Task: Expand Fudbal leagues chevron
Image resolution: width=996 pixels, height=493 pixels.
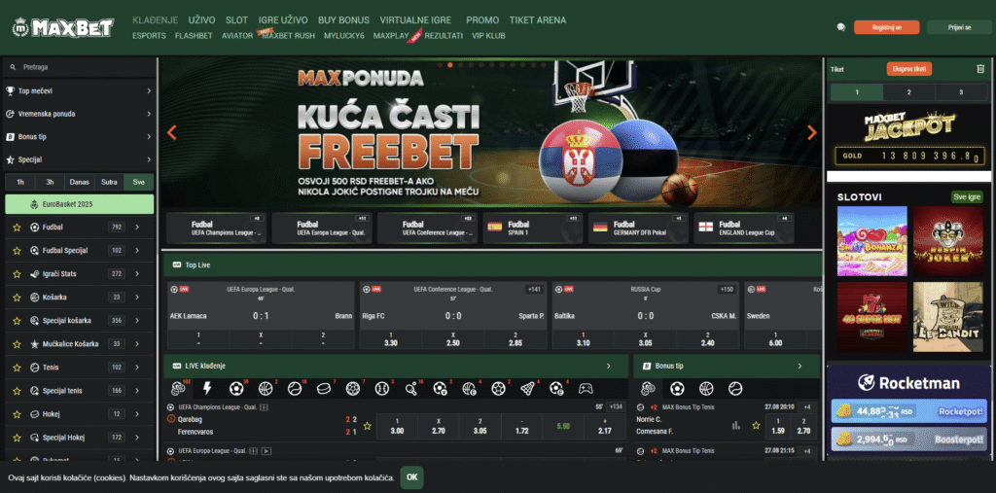Action: click(x=137, y=227)
